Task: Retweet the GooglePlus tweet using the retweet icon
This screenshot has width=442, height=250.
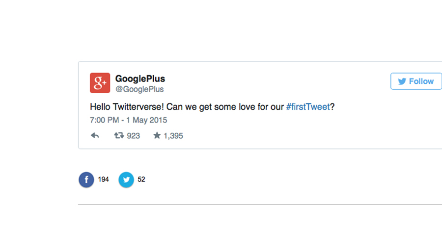Action: tap(119, 136)
